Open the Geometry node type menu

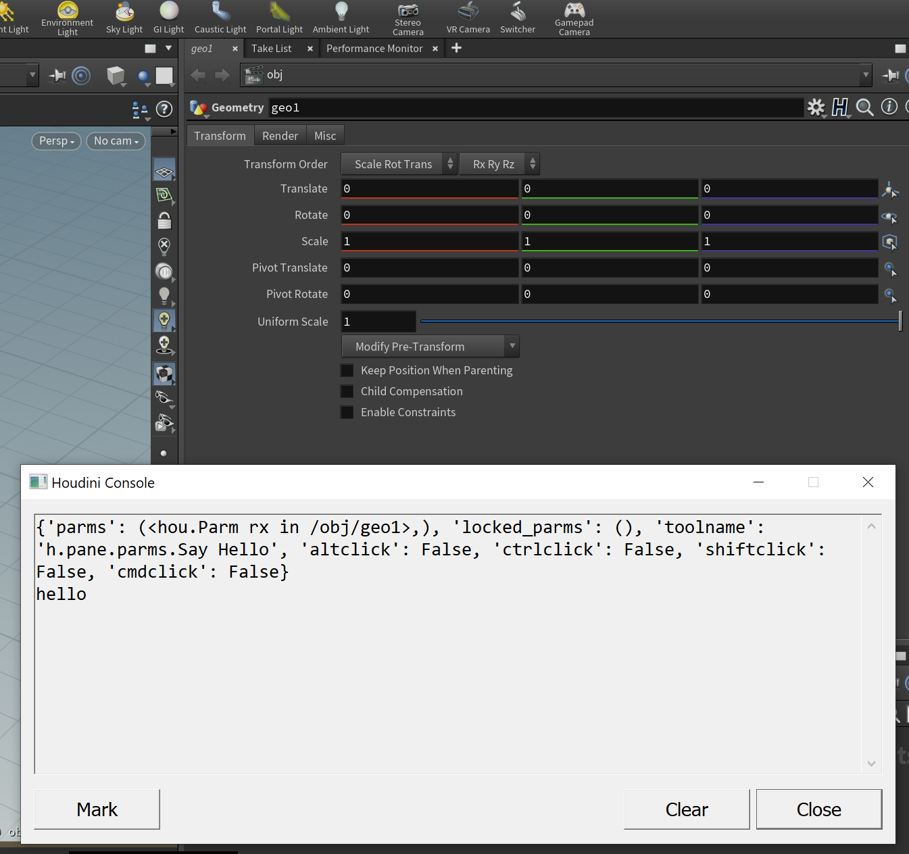click(x=199, y=107)
